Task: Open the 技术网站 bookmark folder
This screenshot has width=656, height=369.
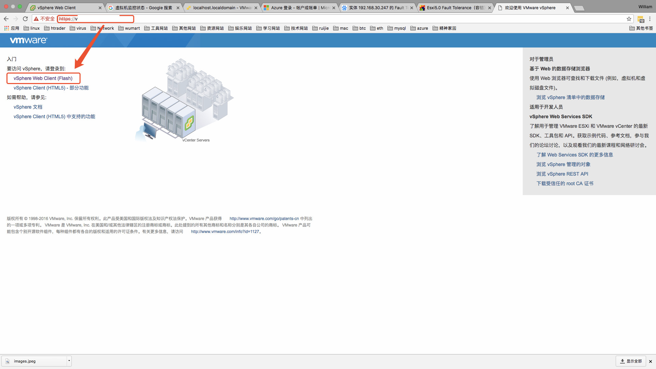Action: pos(296,28)
